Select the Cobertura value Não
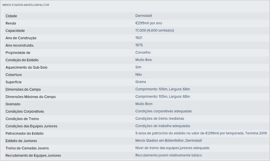This screenshot has width=270, height=161. click(139, 74)
